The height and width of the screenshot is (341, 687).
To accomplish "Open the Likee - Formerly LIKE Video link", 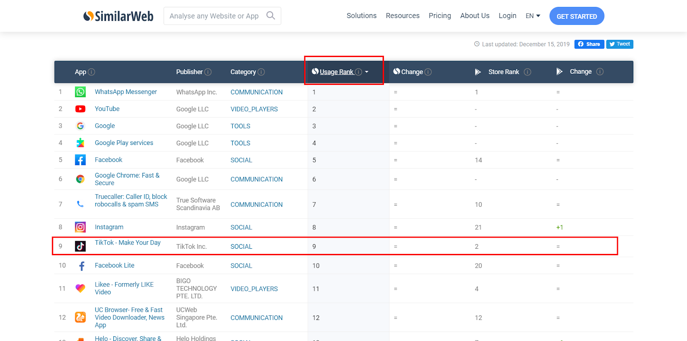I will pyautogui.click(x=124, y=288).
